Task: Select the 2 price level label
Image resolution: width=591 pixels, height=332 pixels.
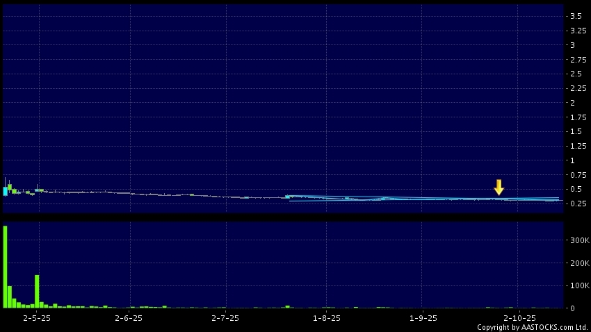Action: tap(572, 103)
